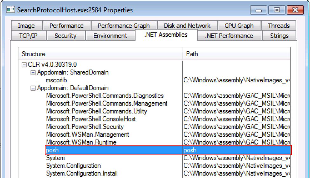The height and width of the screenshot is (178, 310).
Task: Switch to the Image tab
Action: click(x=26, y=26)
